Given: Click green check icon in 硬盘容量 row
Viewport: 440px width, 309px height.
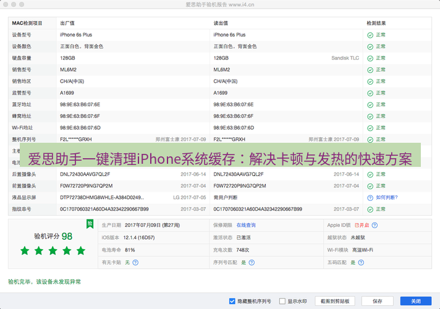Looking at the screenshot, I should (x=370, y=58).
